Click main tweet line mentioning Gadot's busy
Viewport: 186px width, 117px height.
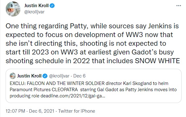(x=90, y=52)
